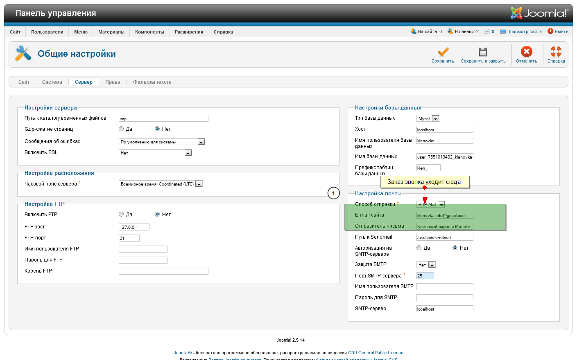Image resolution: width=577 pixels, height=360 pixels.
Task: Click the В панели users icon
Action: pyautogui.click(x=450, y=31)
